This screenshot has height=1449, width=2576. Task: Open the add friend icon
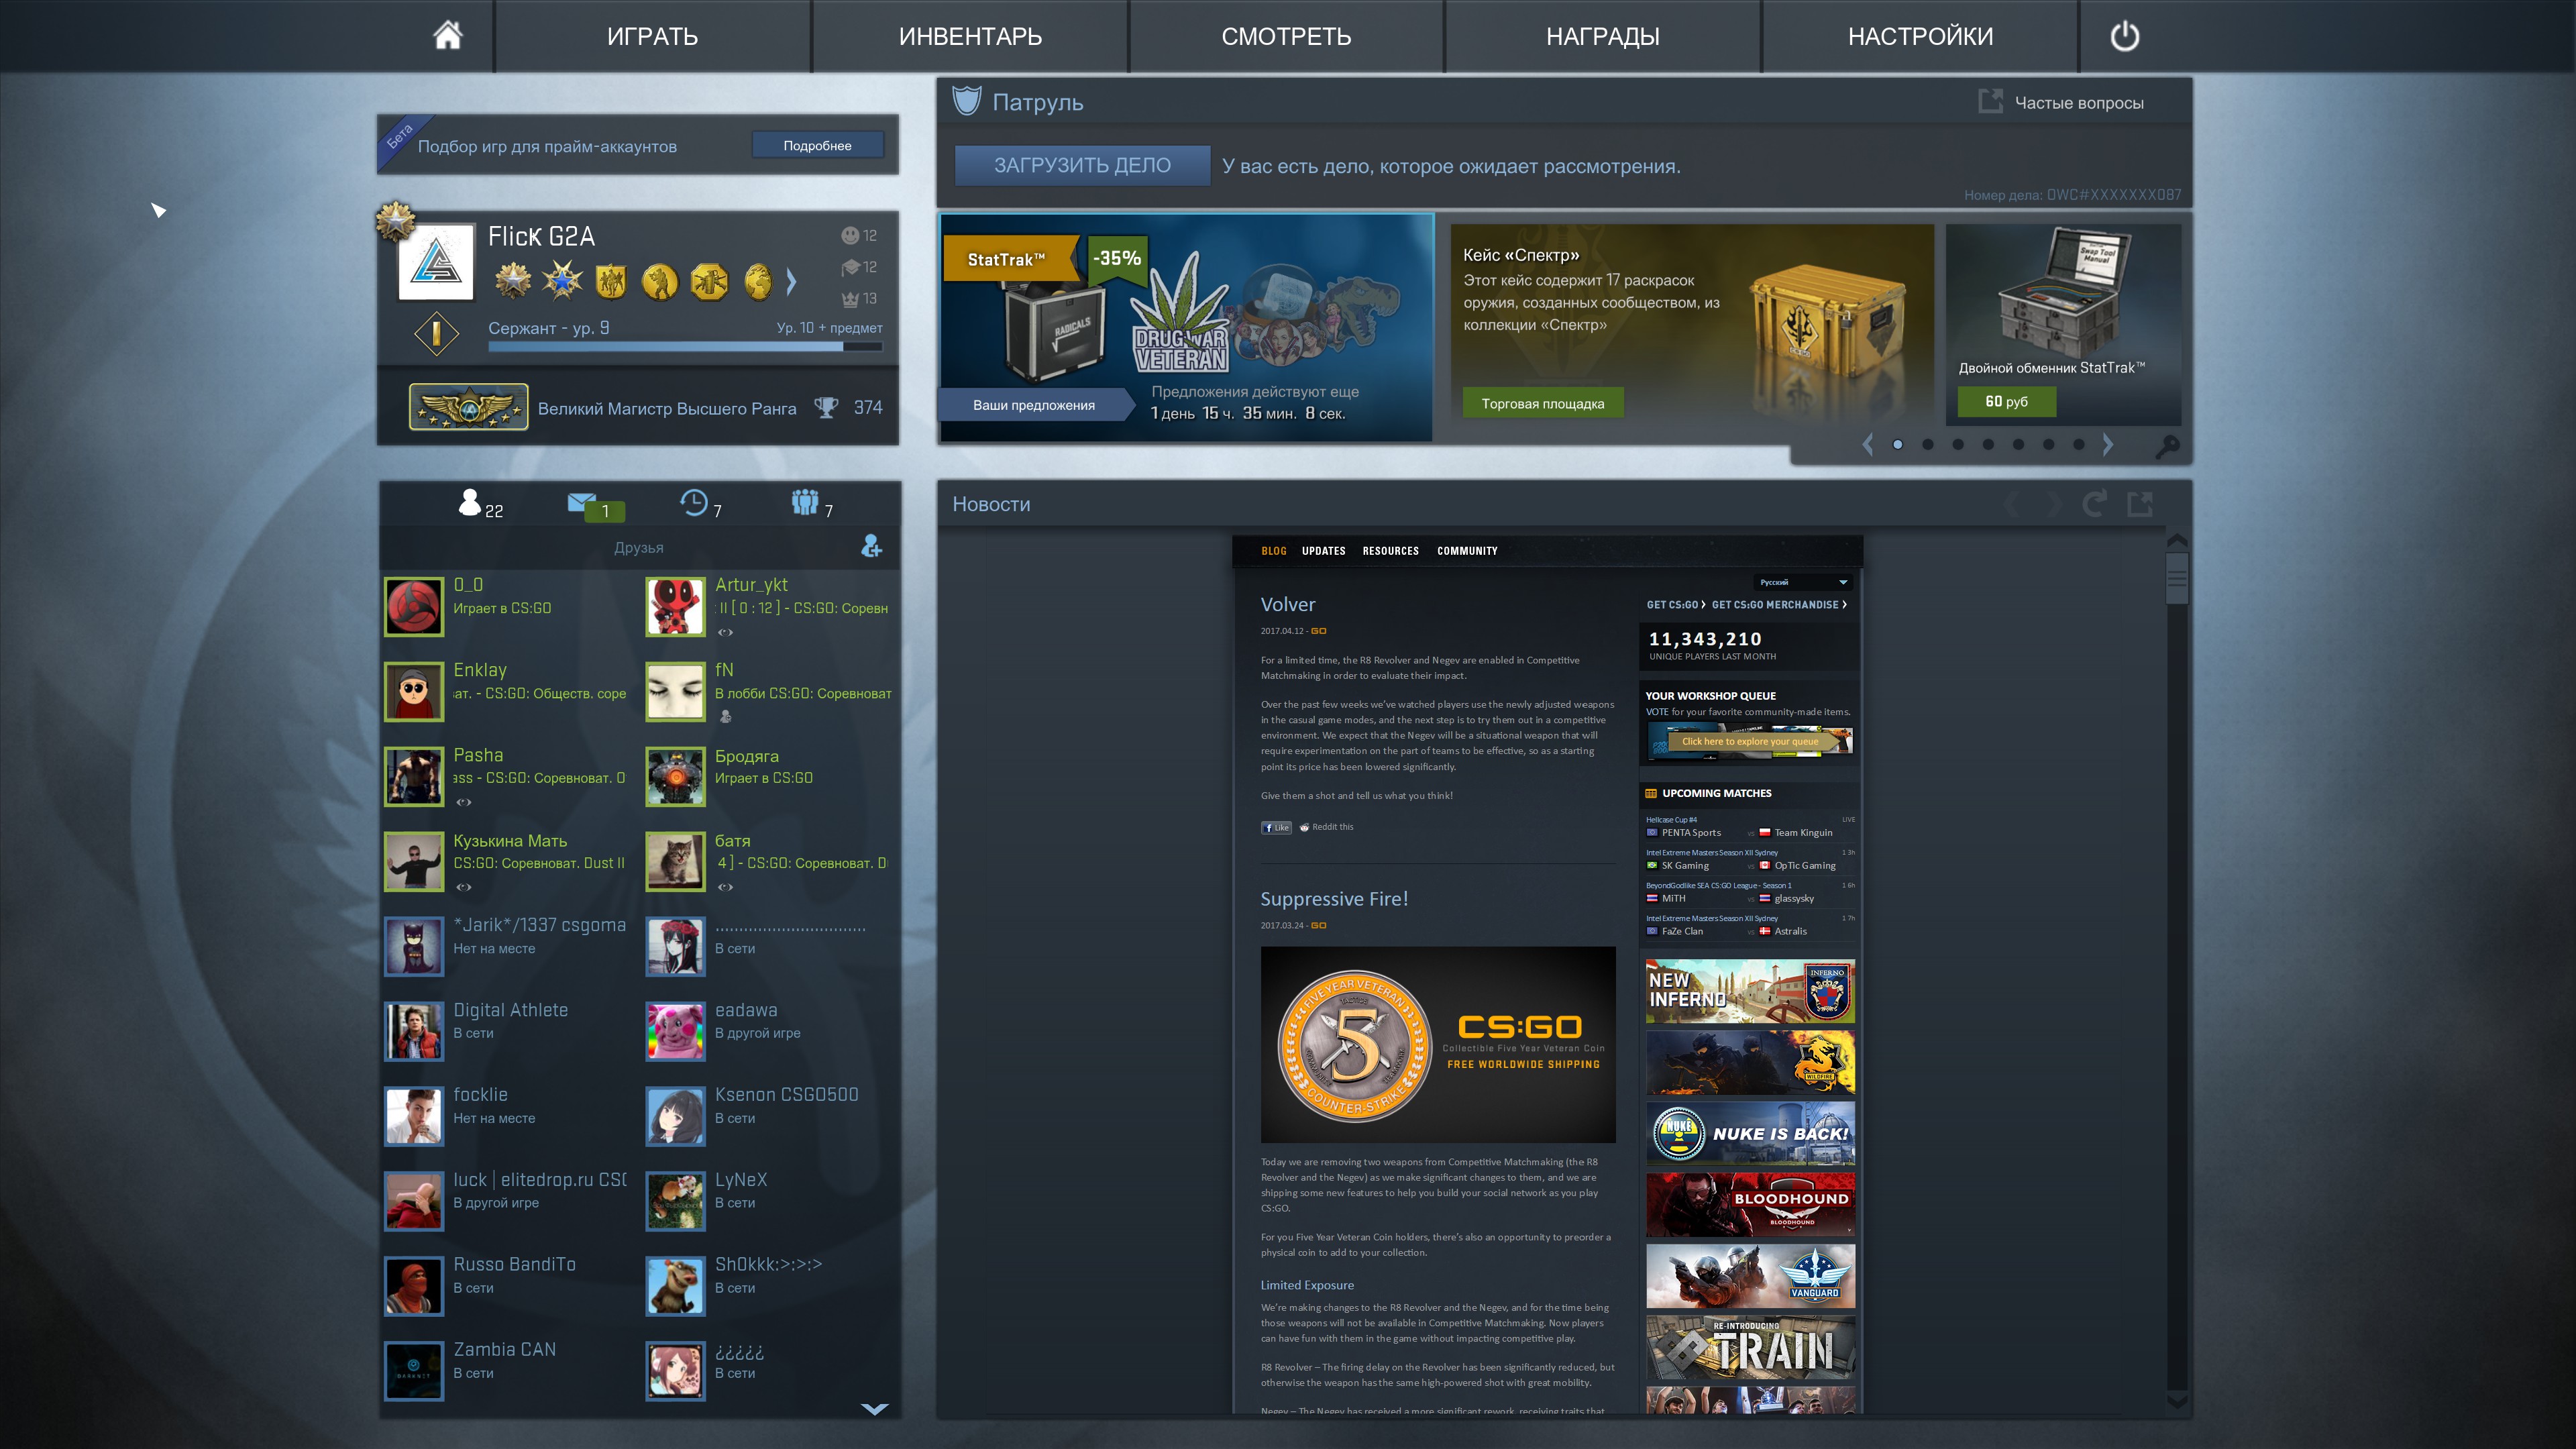[871, 546]
